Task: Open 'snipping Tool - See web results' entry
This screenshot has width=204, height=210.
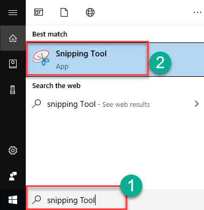Action: pyautogui.click(x=115, y=104)
